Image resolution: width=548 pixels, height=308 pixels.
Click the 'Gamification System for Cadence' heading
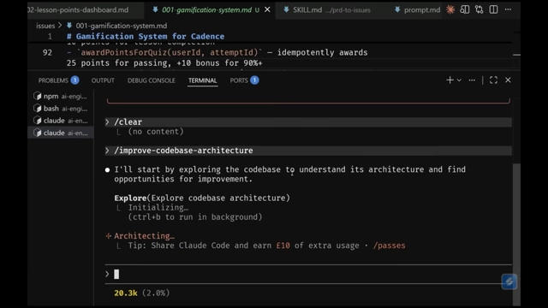click(150, 36)
